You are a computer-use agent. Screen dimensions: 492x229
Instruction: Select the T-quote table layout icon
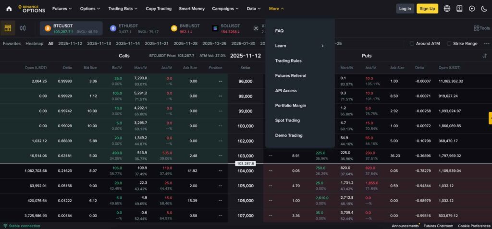pyautogui.click(x=8, y=28)
